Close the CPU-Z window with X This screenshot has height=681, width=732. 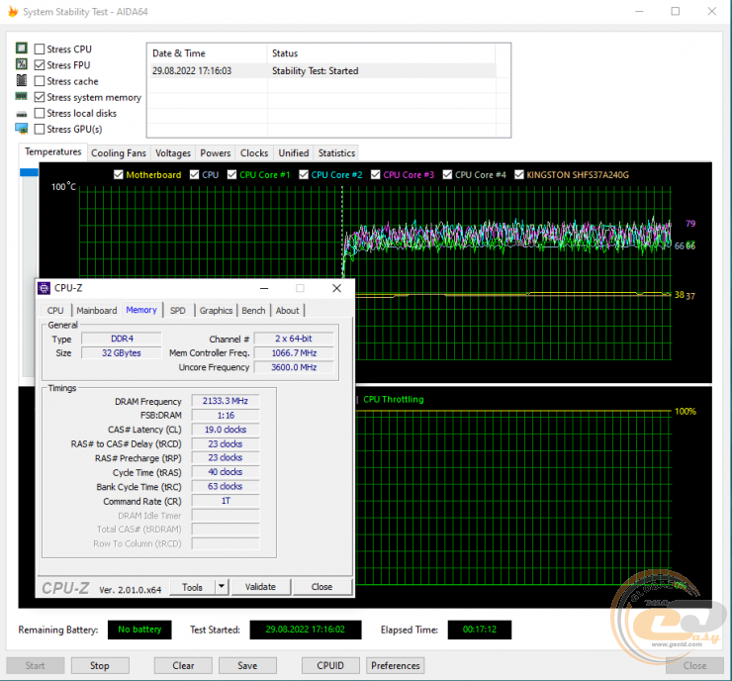(x=336, y=288)
